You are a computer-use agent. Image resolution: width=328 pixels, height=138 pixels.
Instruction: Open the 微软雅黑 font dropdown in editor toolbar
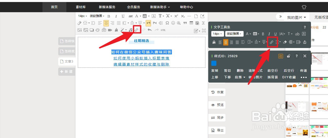tap(97, 16)
